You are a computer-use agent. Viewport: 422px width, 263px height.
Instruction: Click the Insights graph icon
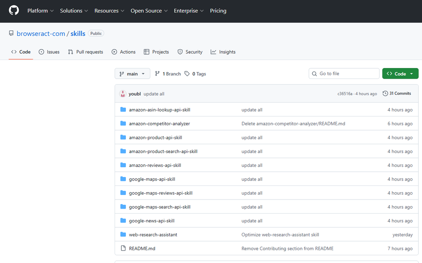click(213, 52)
